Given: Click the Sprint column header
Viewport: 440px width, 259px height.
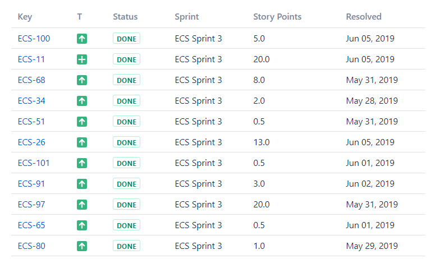Looking at the screenshot, I should (187, 17).
